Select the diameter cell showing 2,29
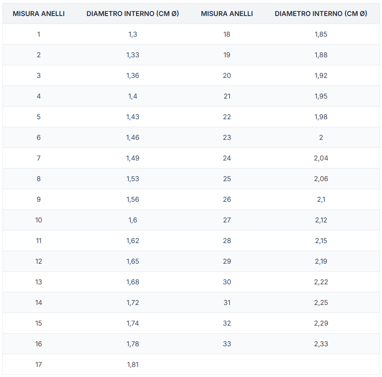 [321, 323]
